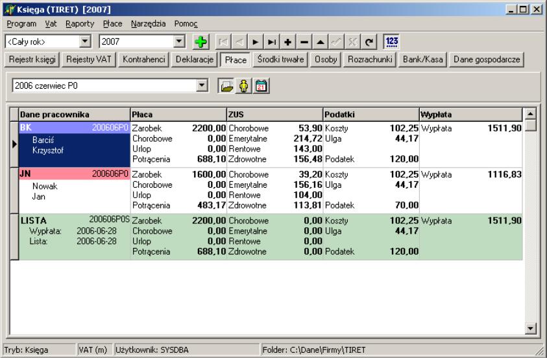Open the Kontrahenci section
The height and width of the screenshot is (358, 547).
[144, 60]
